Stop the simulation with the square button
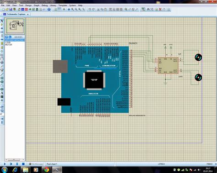Image resolution: width=217 pixels, height=173 pixels. [23, 164]
